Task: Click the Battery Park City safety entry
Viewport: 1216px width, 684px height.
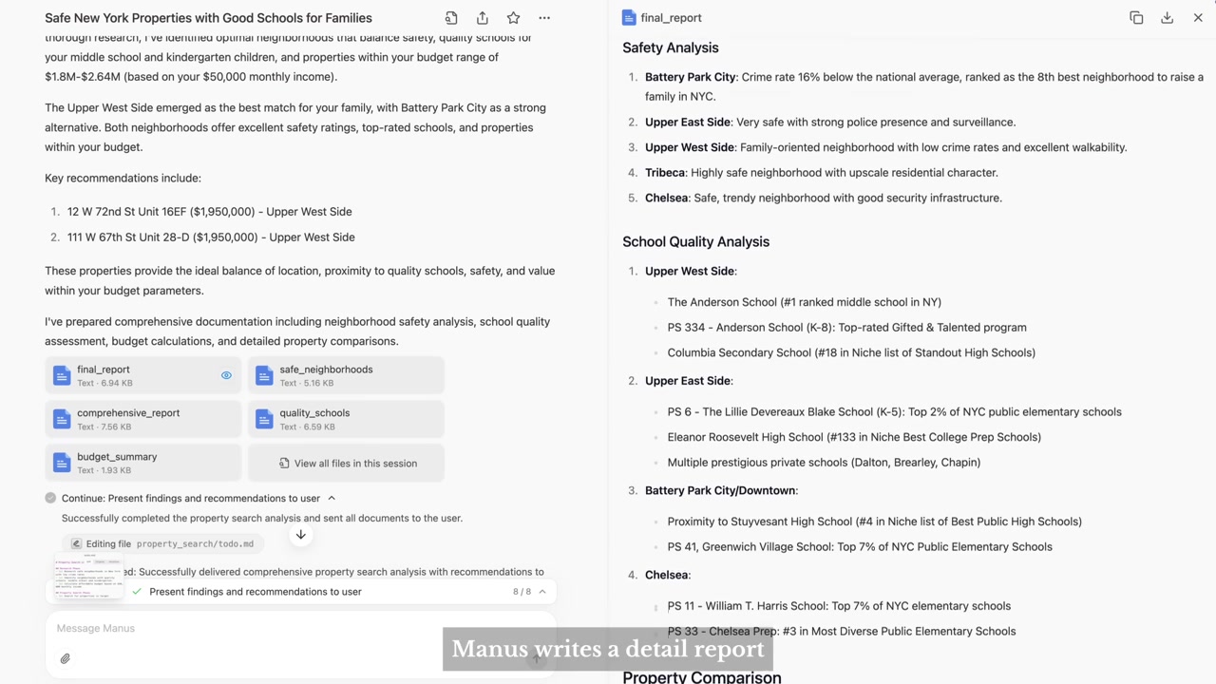Action: (x=924, y=86)
